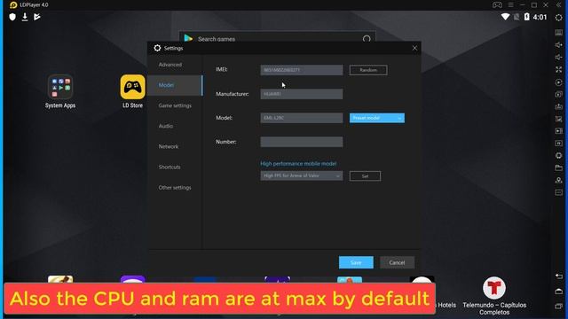Click the Play-style icon next to download icon
568x319 pixels.
37,17
